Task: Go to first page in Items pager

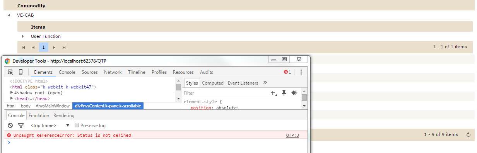Action: pyautogui.click(x=23, y=47)
